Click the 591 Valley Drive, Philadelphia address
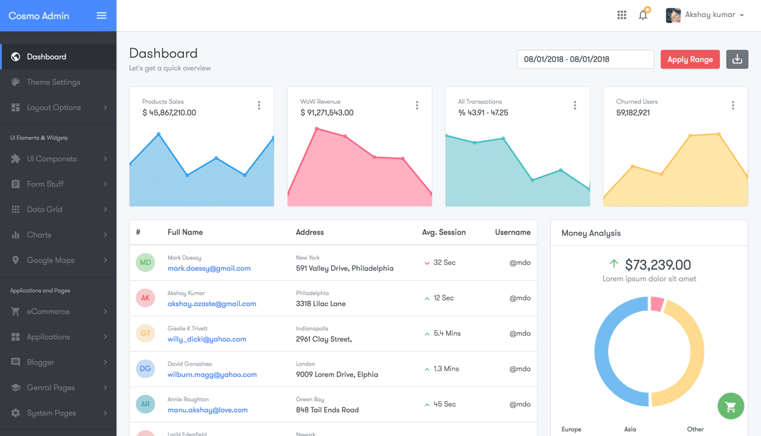 coord(345,269)
